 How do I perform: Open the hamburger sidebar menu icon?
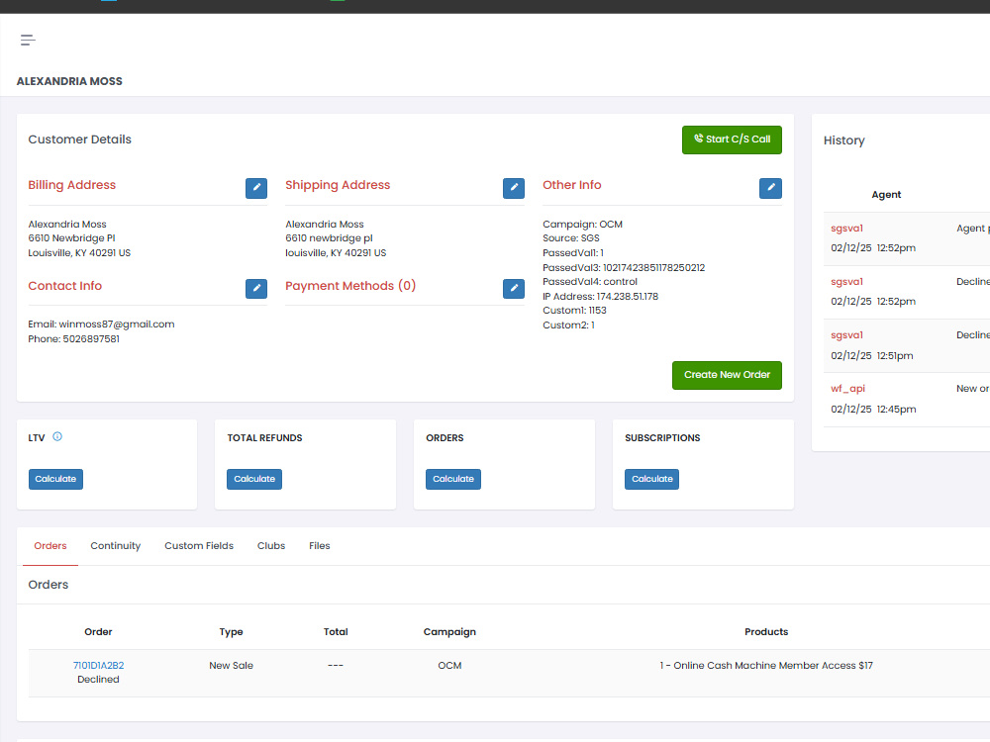(x=28, y=41)
